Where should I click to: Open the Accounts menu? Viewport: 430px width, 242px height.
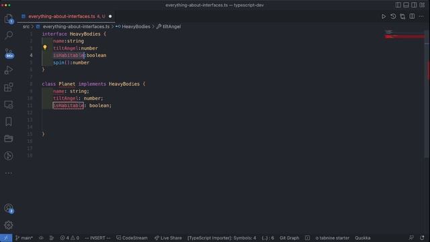[x=9, y=208]
